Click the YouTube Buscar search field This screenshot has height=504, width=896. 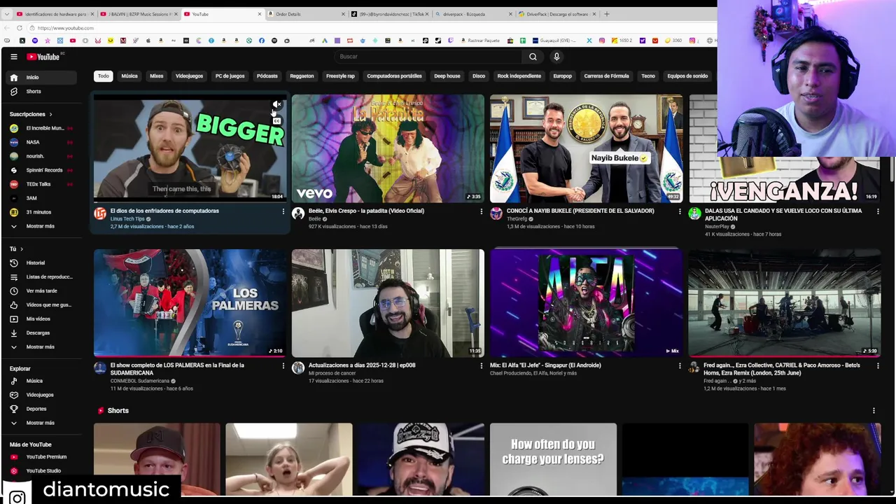coord(428,57)
